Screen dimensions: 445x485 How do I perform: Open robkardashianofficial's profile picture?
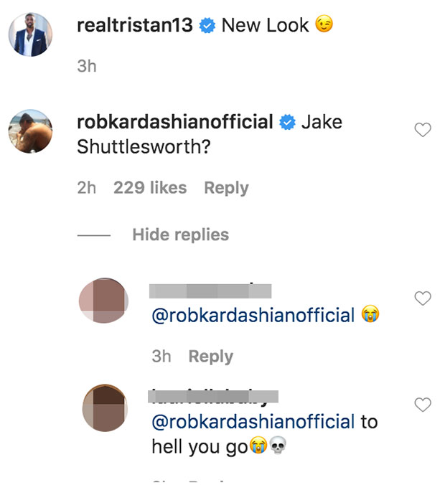click(x=32, y=131)
